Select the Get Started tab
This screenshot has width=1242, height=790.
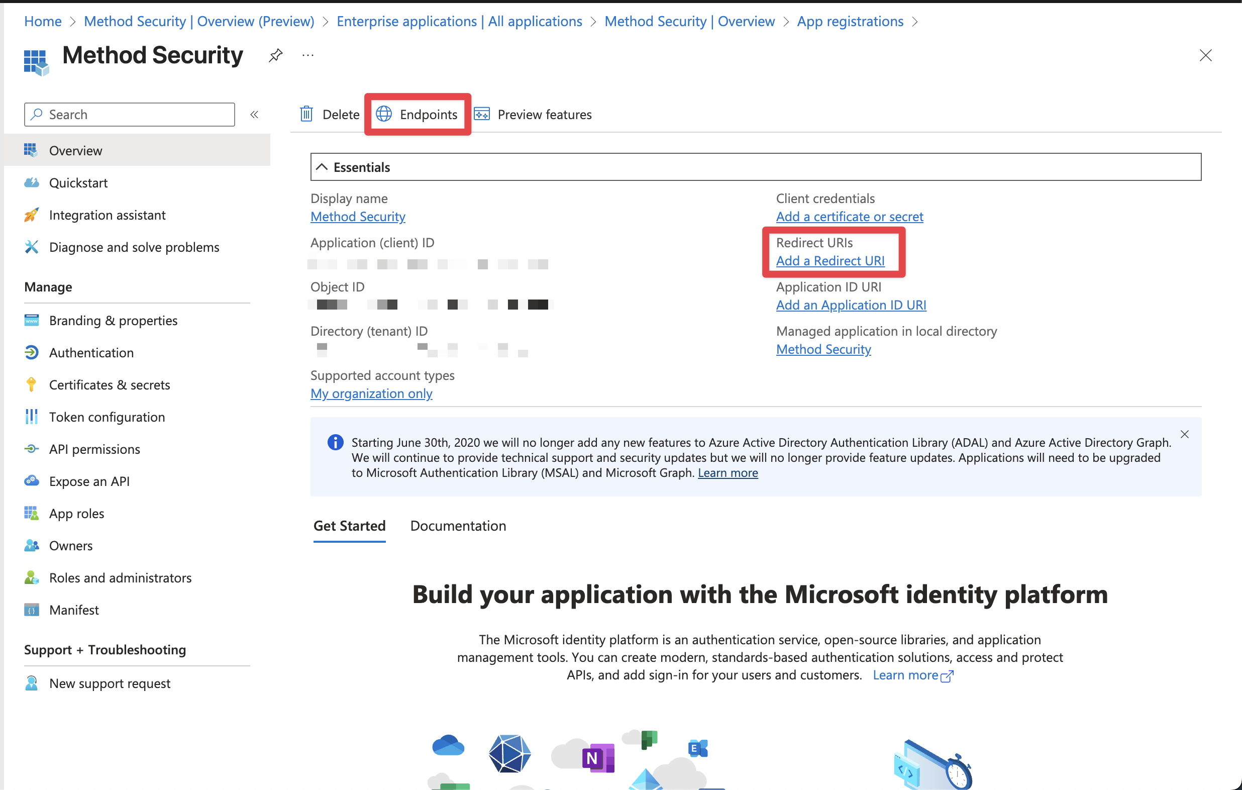(349, 526)
